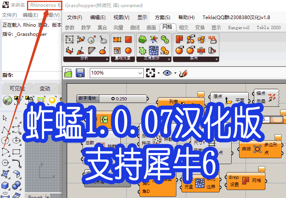Open the arrow next to Zoom Extents
The width and height of the screenshot is (286, 198).
[x=158, y=73]
